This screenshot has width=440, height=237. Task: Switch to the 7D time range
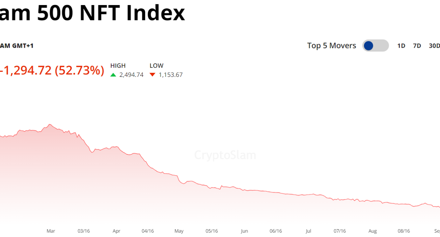[417, 46]
